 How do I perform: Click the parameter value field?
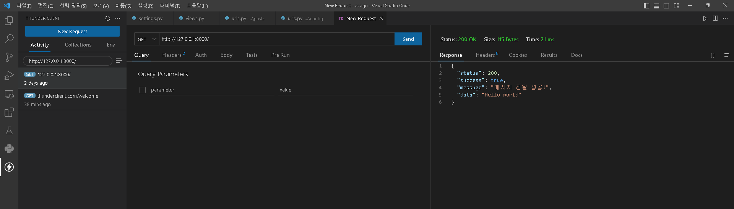pyautogui.click(x=346, y=90)
